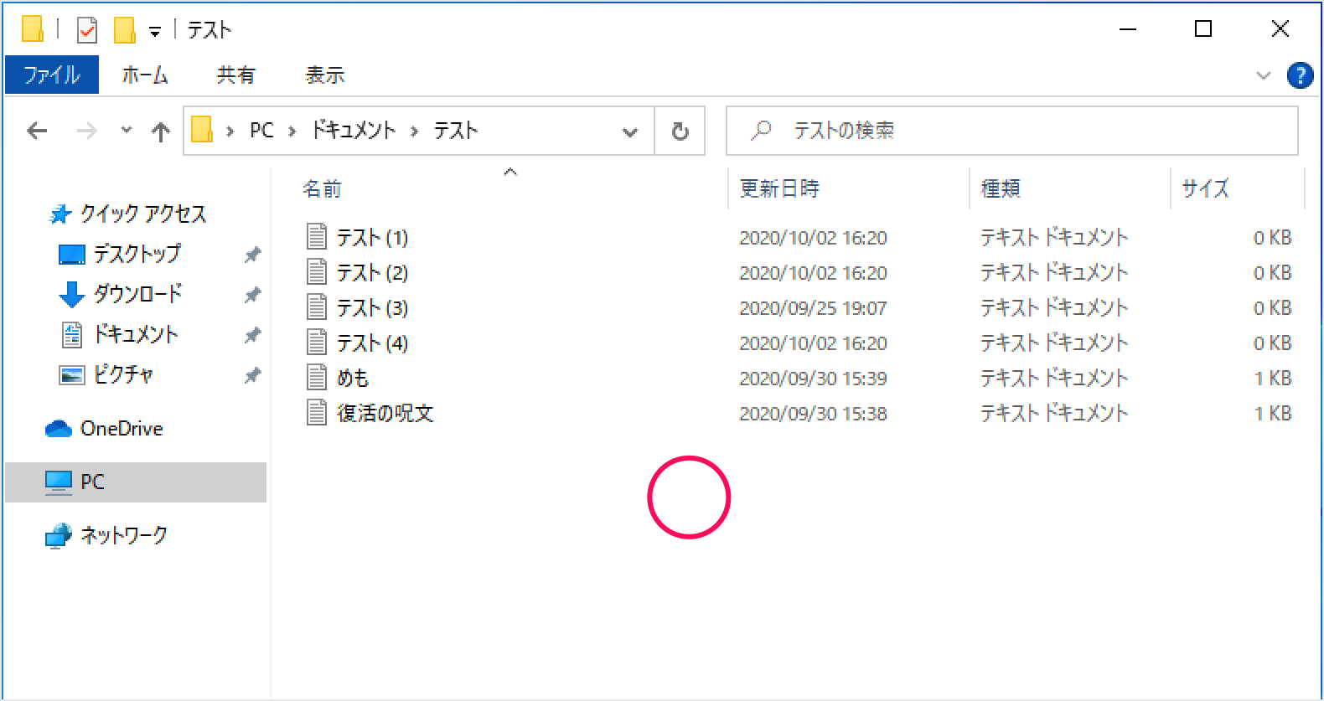Click the text file icon of テスト (1)
This screenshot has height=701, width=1324.
[317, 237]
